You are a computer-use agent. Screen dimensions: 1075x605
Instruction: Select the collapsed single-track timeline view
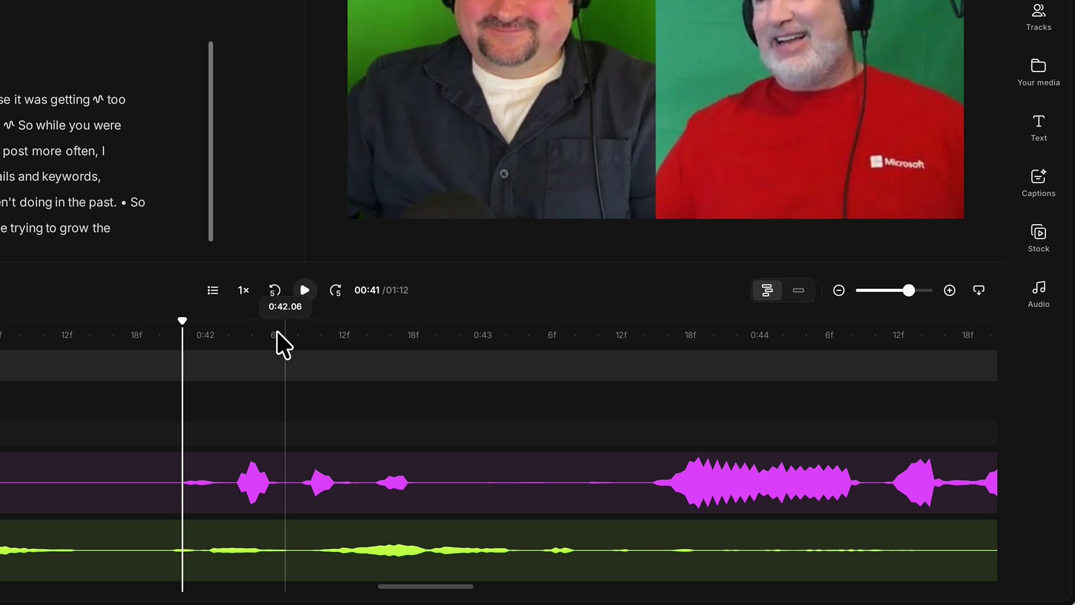pyautogui.click(x=798, y=290)
